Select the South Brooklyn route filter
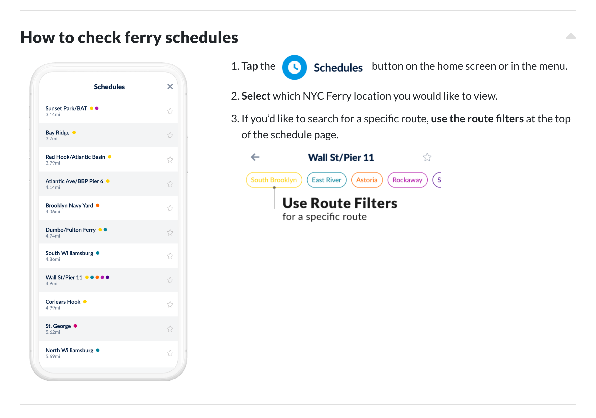596x418 pixels. coord(274,180)
